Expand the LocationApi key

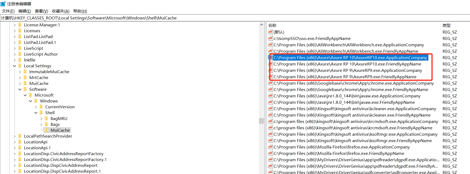point(15,142)
